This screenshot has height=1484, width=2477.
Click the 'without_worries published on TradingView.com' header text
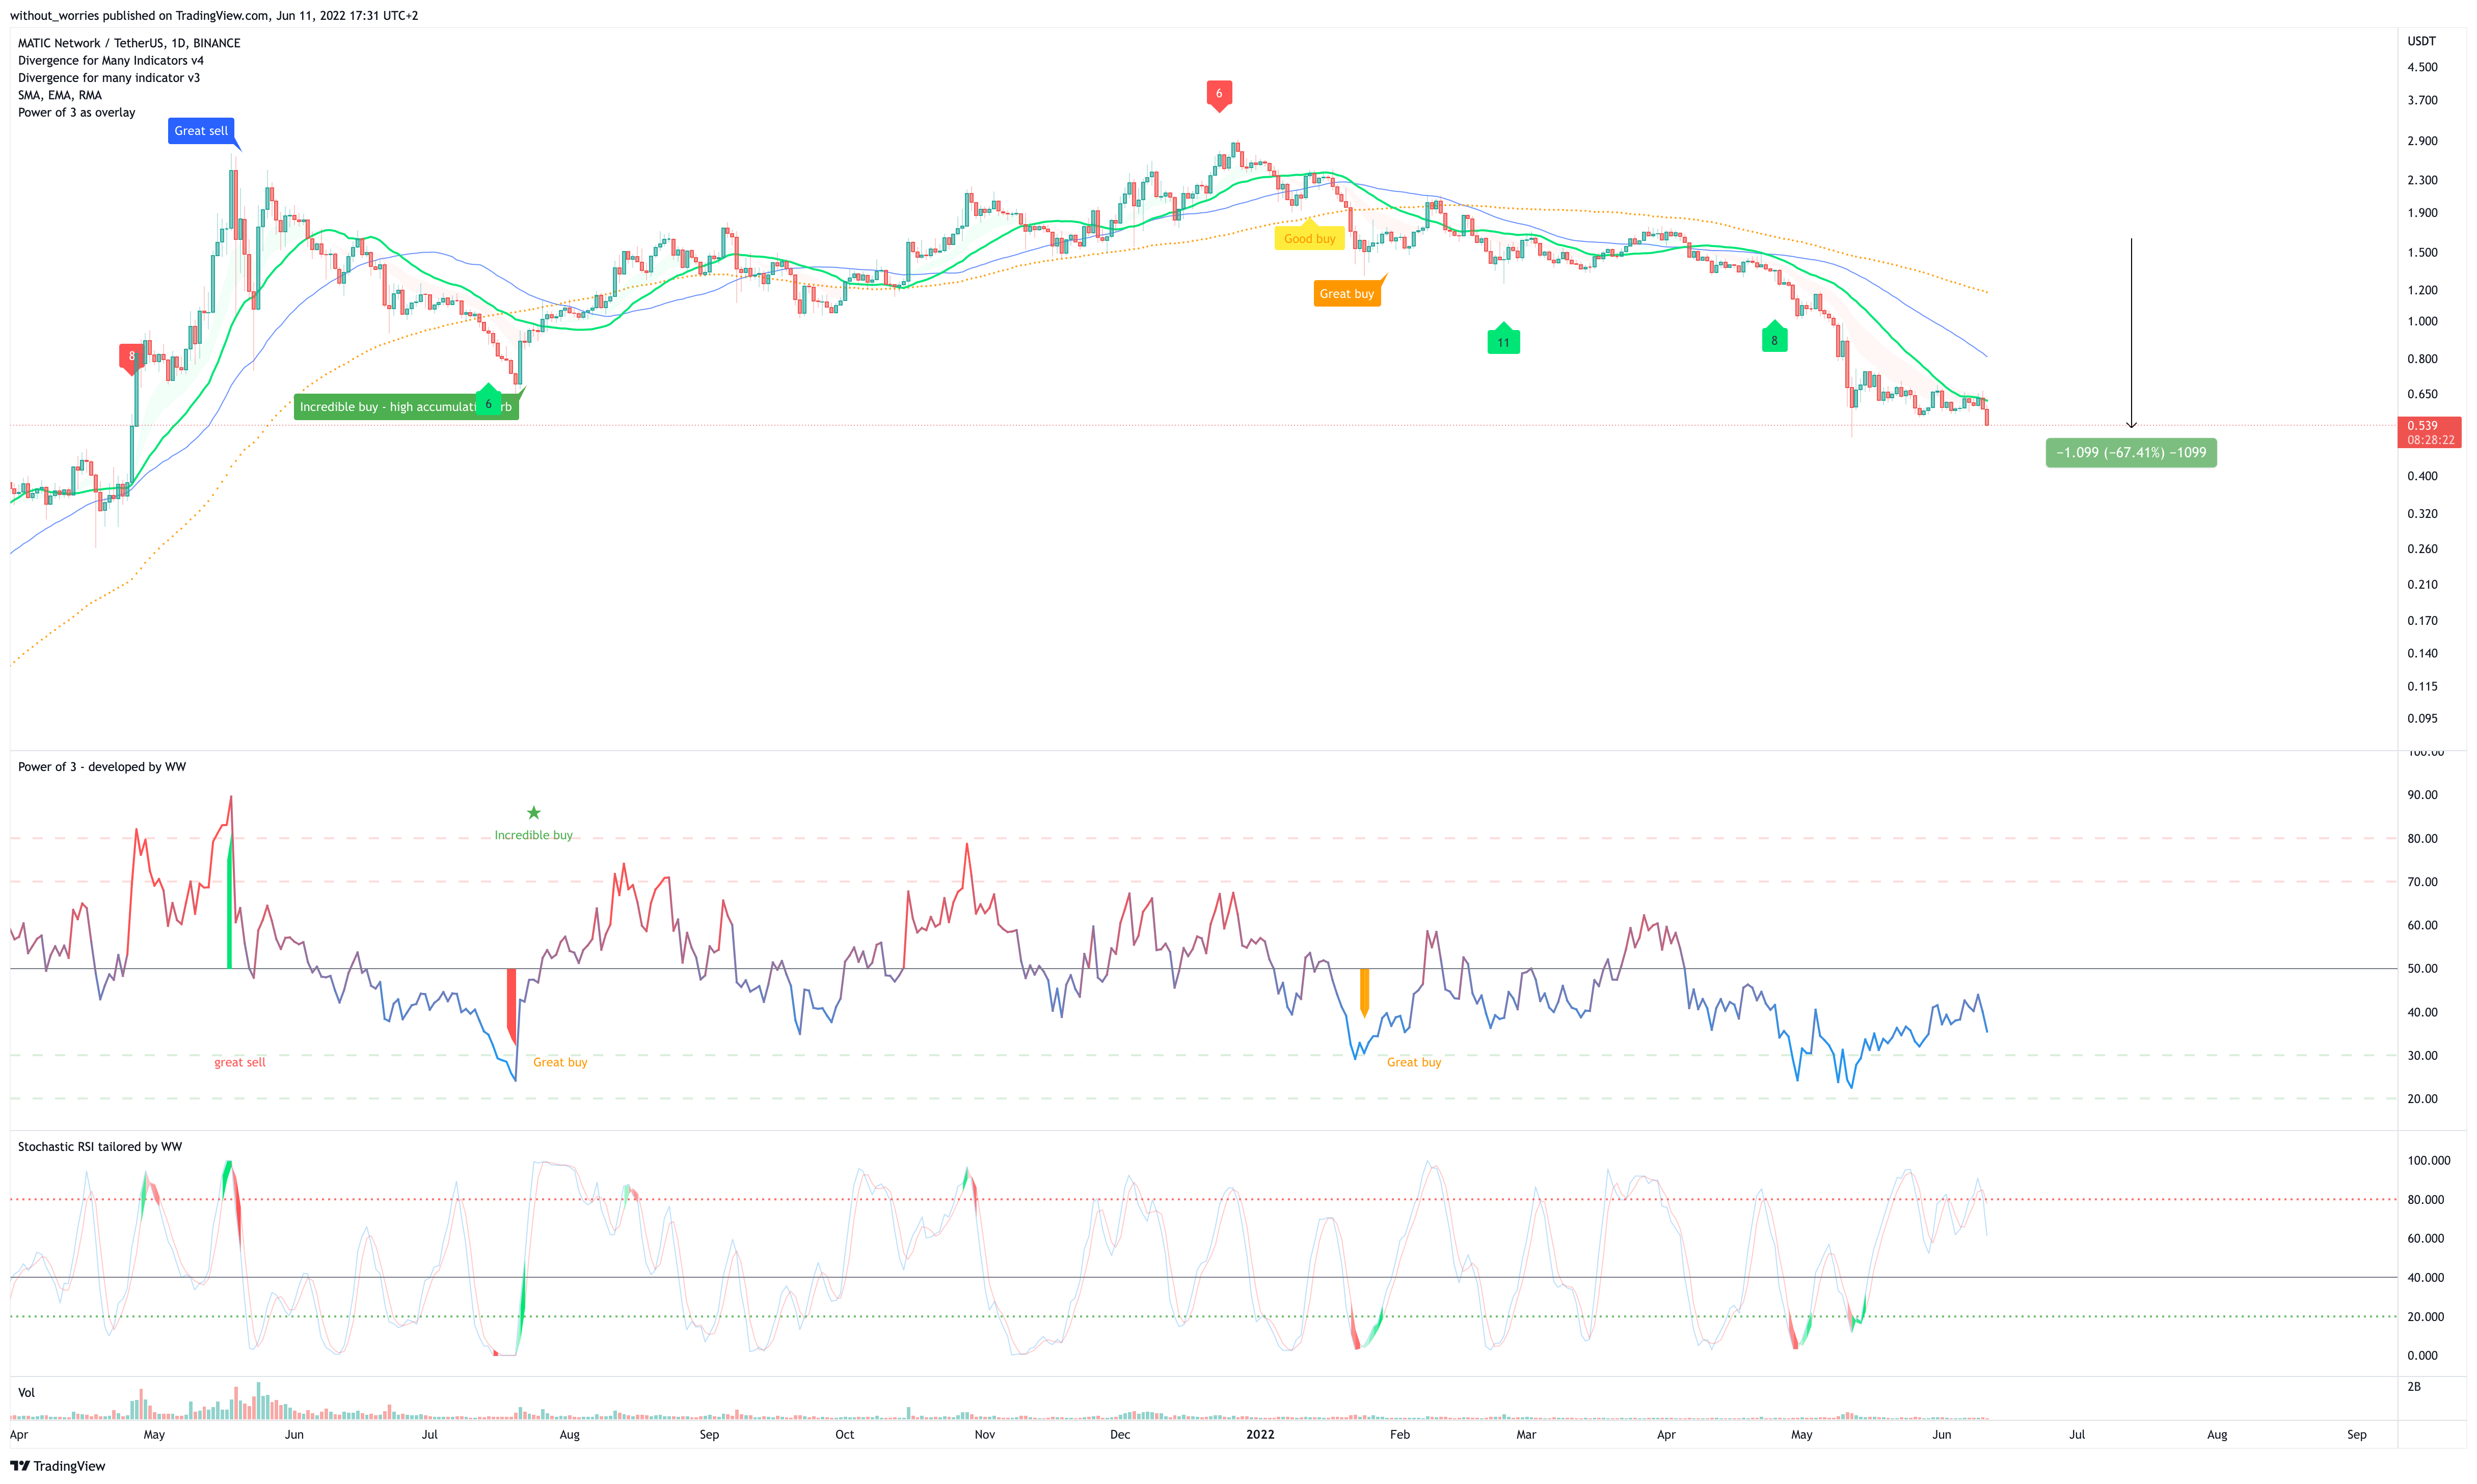click(139, 15)
